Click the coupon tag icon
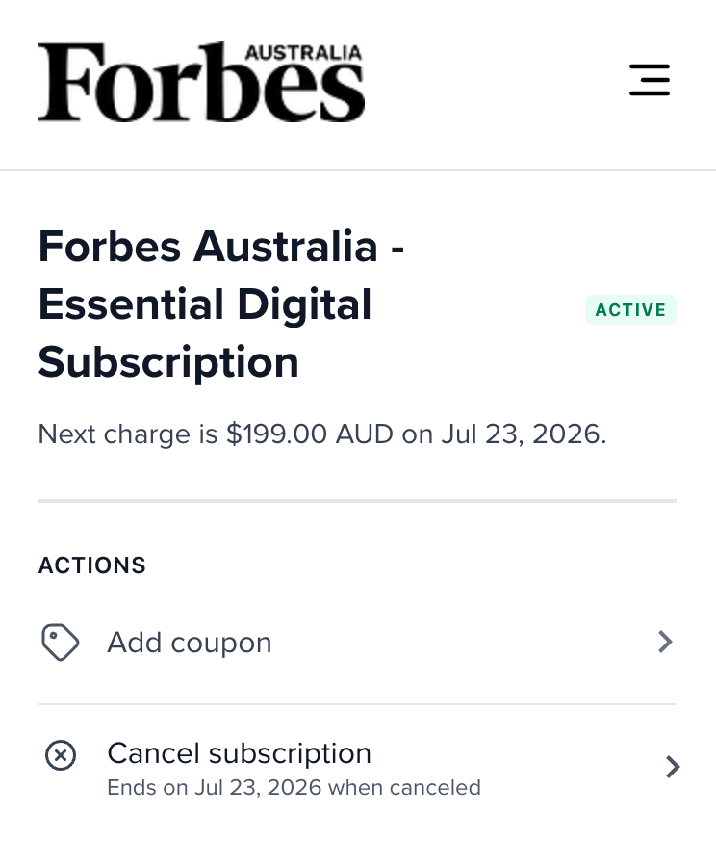This screenshot has width=716, height=867. pyautogui.click(x=60, y=643)
